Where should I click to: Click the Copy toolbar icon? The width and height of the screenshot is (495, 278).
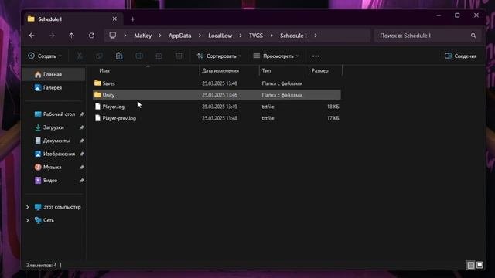pyautogui.click(x=99, y=56)
